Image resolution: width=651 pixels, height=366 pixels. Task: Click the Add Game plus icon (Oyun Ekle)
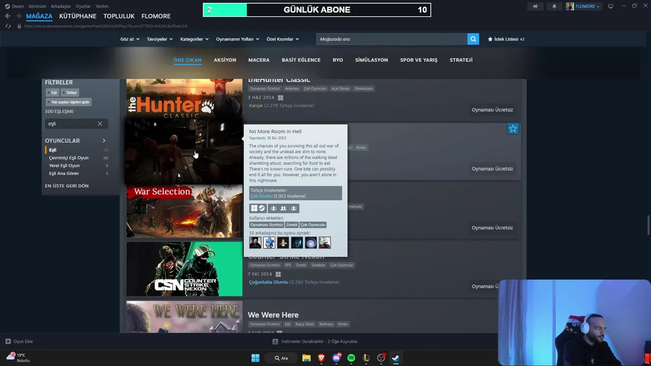pyautogui.click(x=8, y=341)
